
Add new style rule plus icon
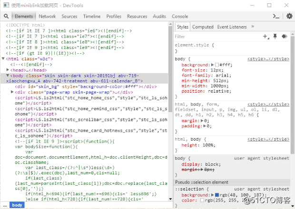point(266,37)
